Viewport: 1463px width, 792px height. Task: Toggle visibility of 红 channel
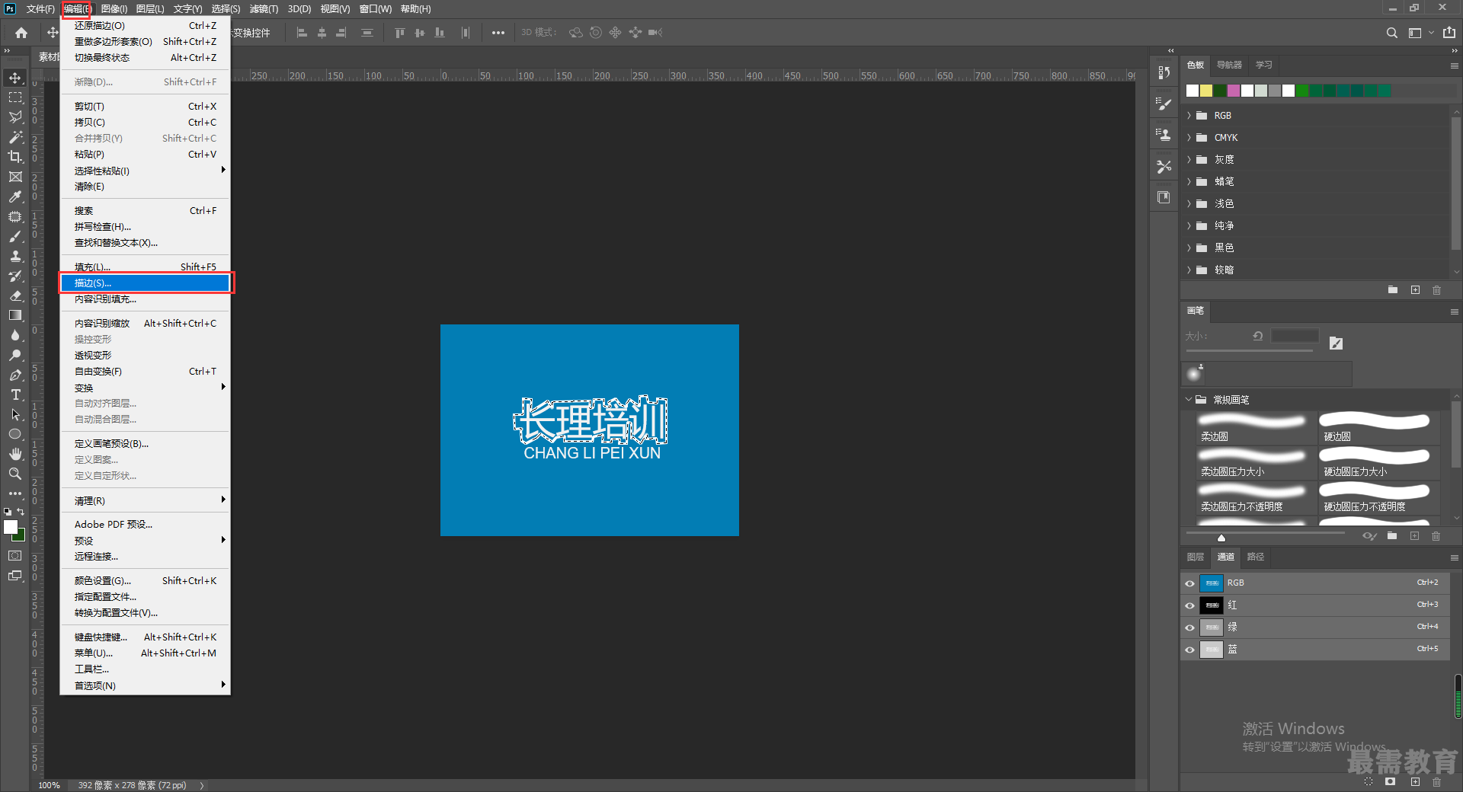[1189, 605]
